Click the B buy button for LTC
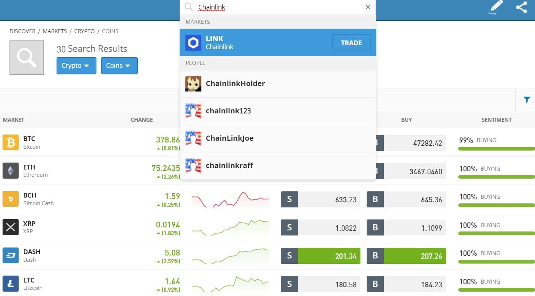This screenshot has height=296, width=535. (375, 284)
